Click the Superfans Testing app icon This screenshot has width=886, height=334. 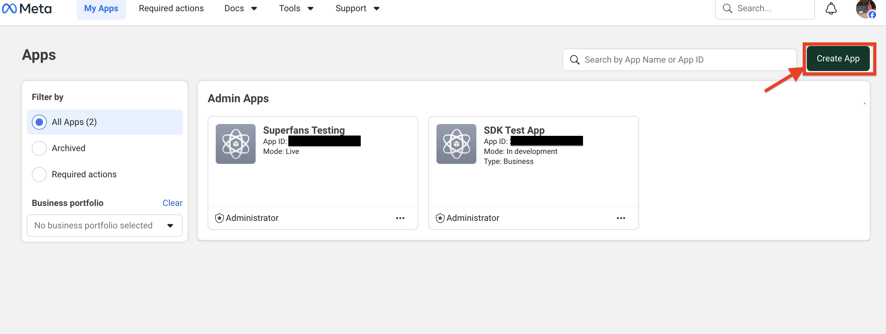[236, 144]
